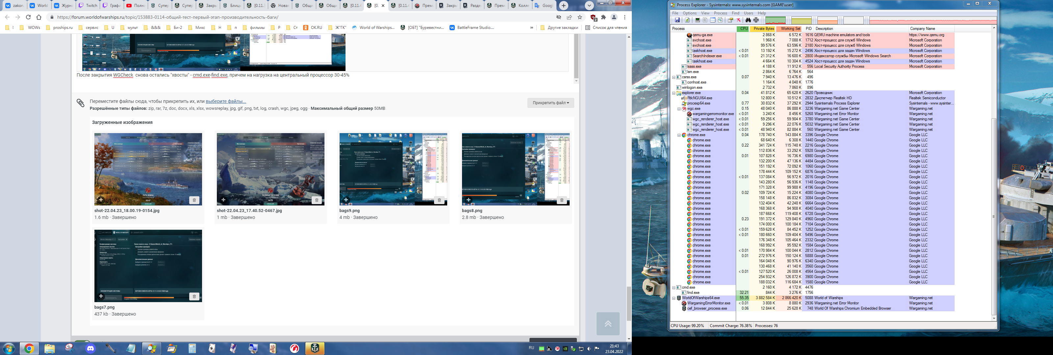Open the Options menu in Process Explorer
The height and width of the screenshot is (355, 1053).
pos(690,13)
